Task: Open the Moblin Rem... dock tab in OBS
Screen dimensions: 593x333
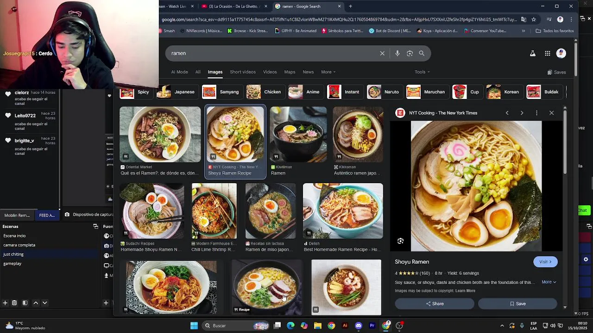Action: click(x=17, y=215)
